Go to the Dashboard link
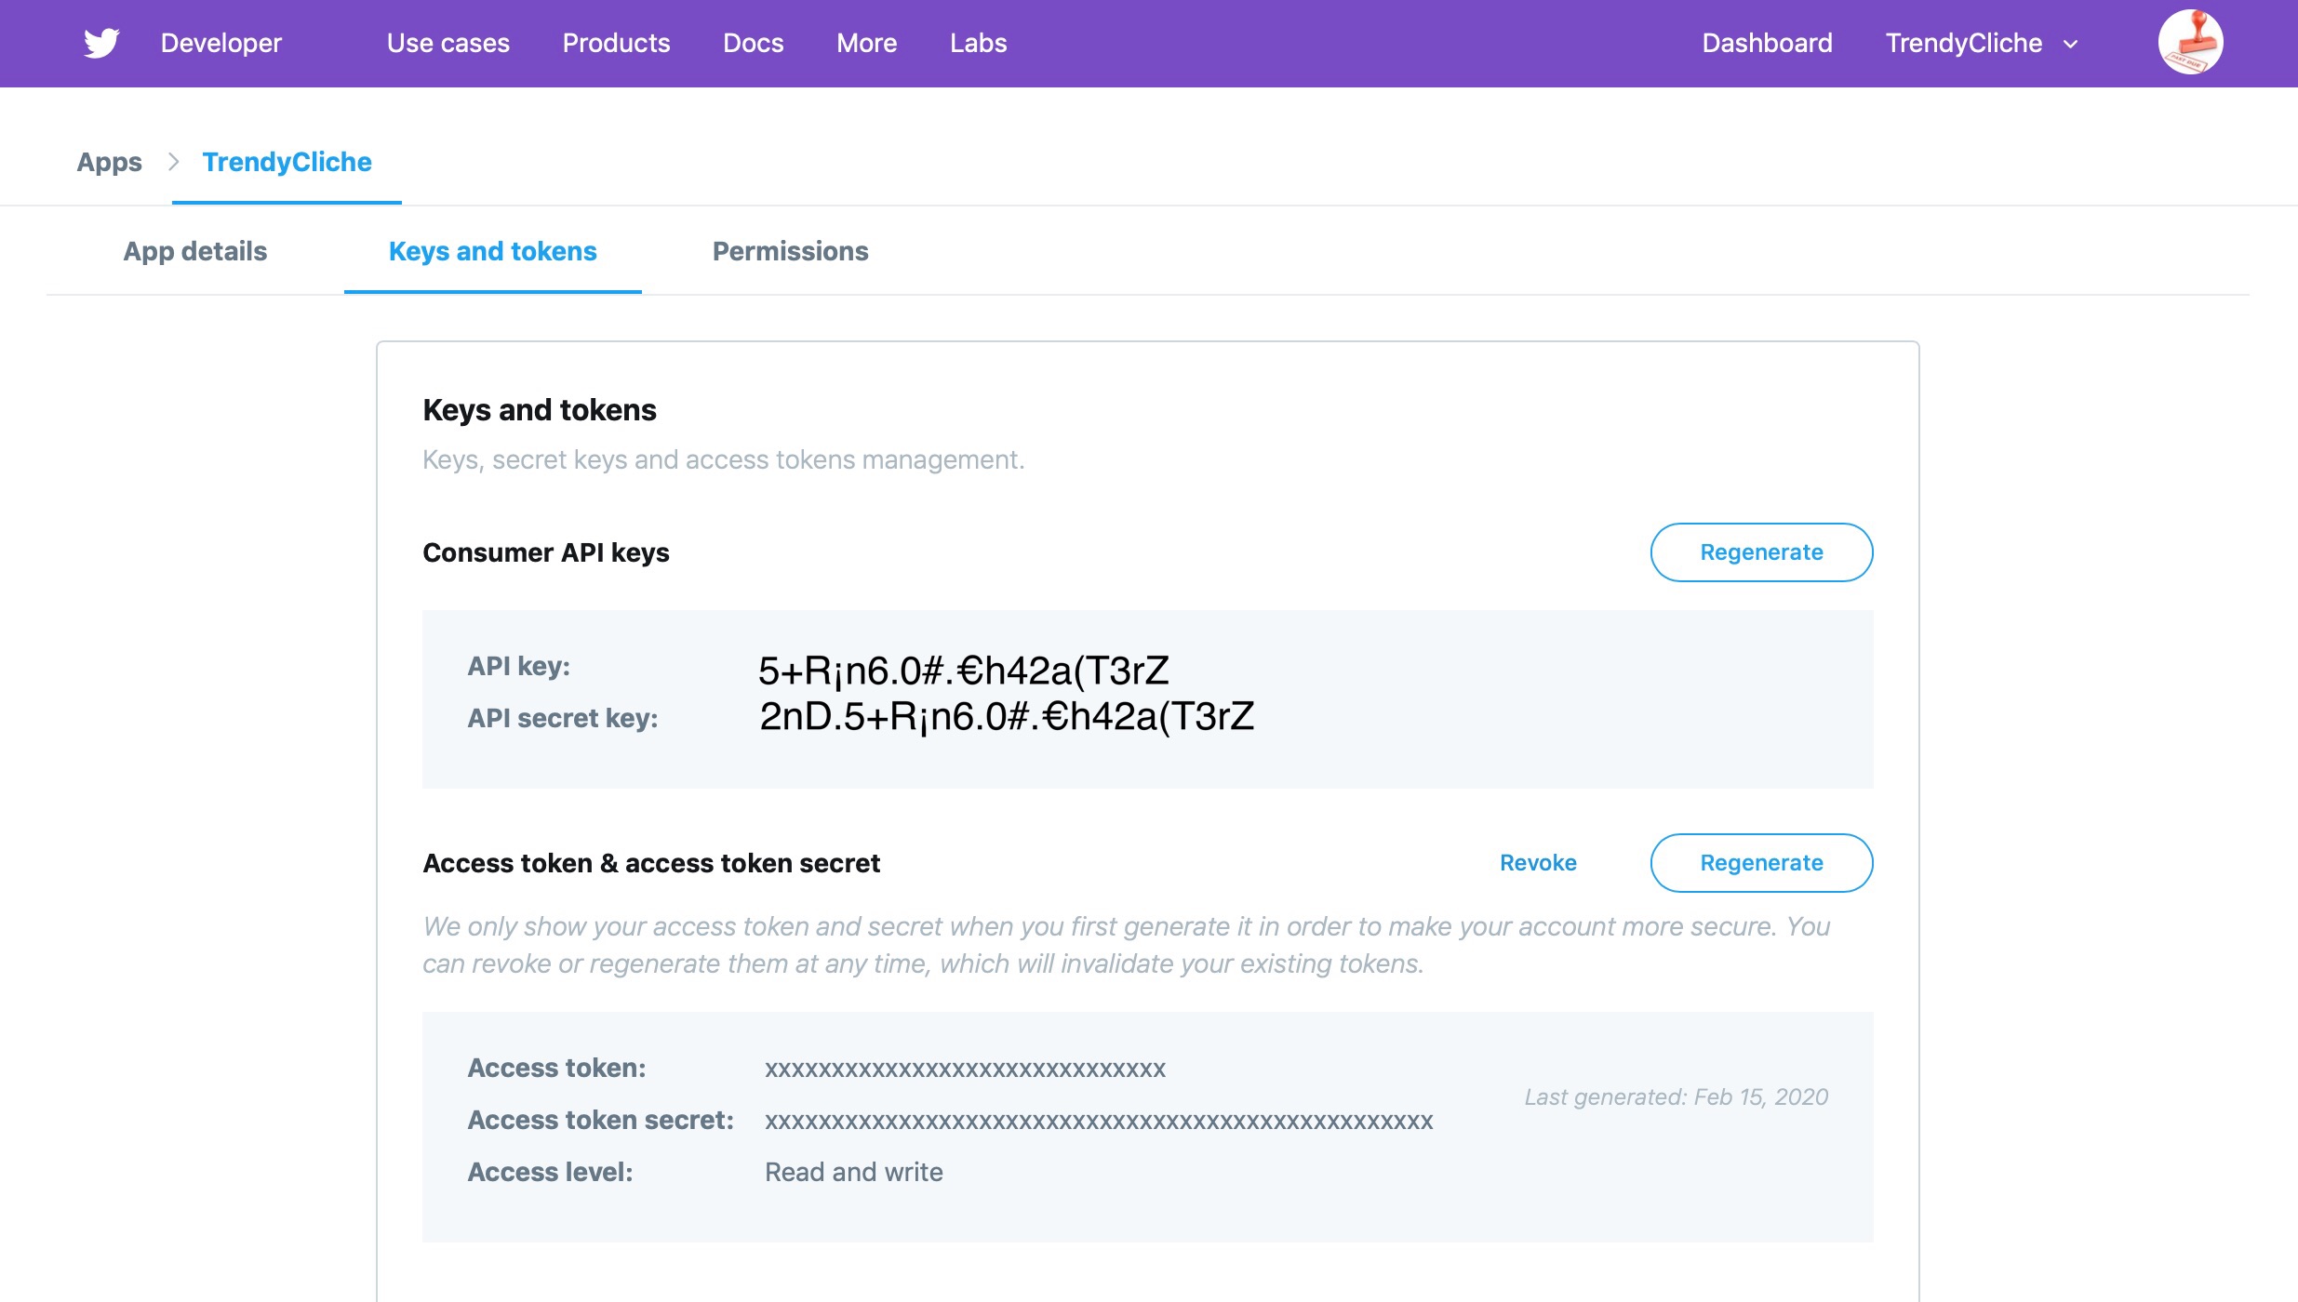The width and height of the screenshot is (2298, 1302). click(1767, 43)
